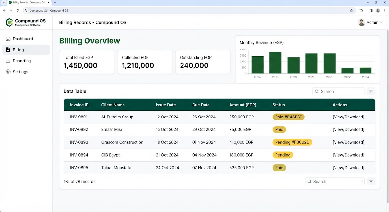Select the Billing Records browser tab
The height and width of the screenshot is (212, 389).
click(29, 2)
